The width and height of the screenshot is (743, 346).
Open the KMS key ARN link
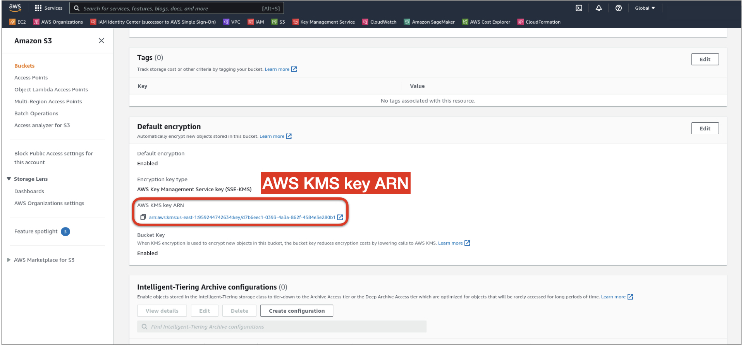[x=242, y=217]
